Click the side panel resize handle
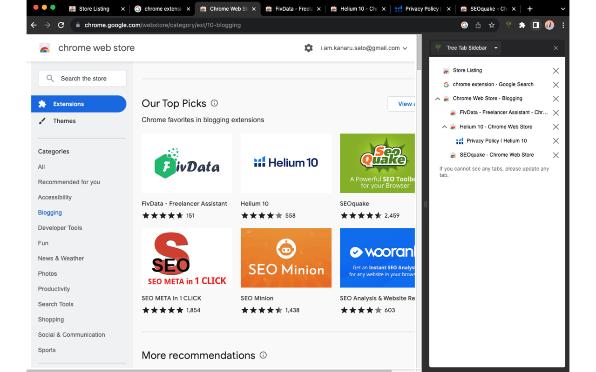 [425, 204]
